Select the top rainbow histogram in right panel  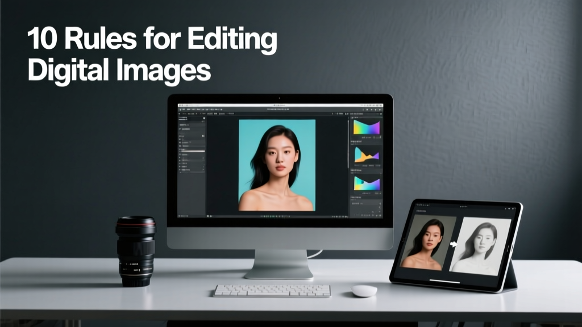(x=367, y=128)
